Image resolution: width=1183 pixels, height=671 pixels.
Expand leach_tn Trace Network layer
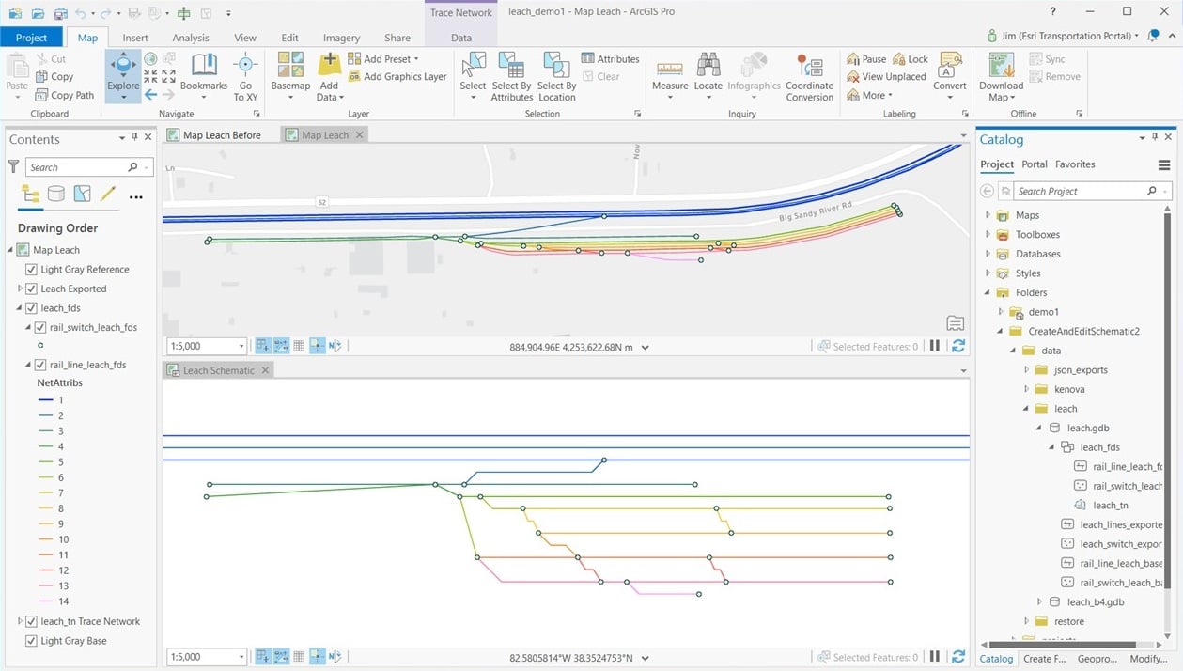tap(20, 621)
